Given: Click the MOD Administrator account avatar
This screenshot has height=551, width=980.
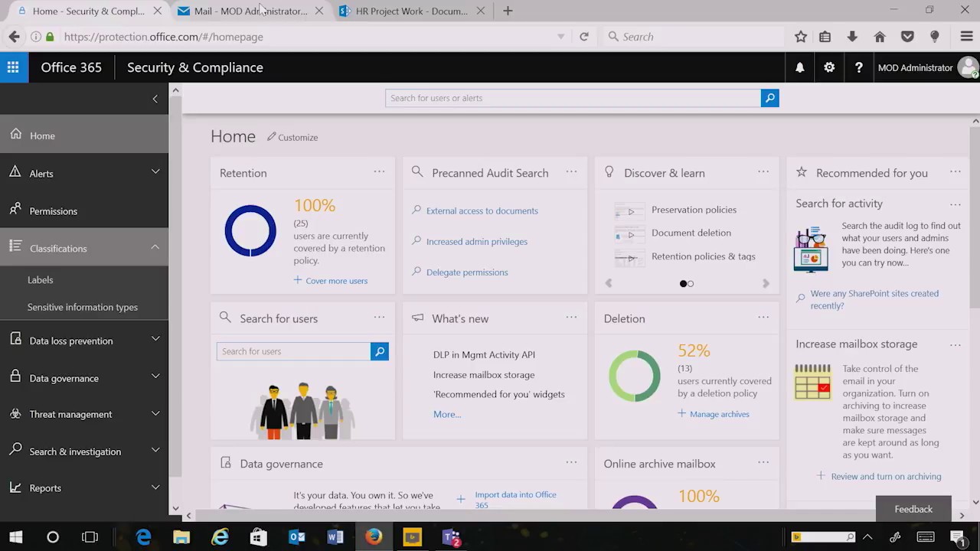Looking at the screenshot, I should coord(969,68).
